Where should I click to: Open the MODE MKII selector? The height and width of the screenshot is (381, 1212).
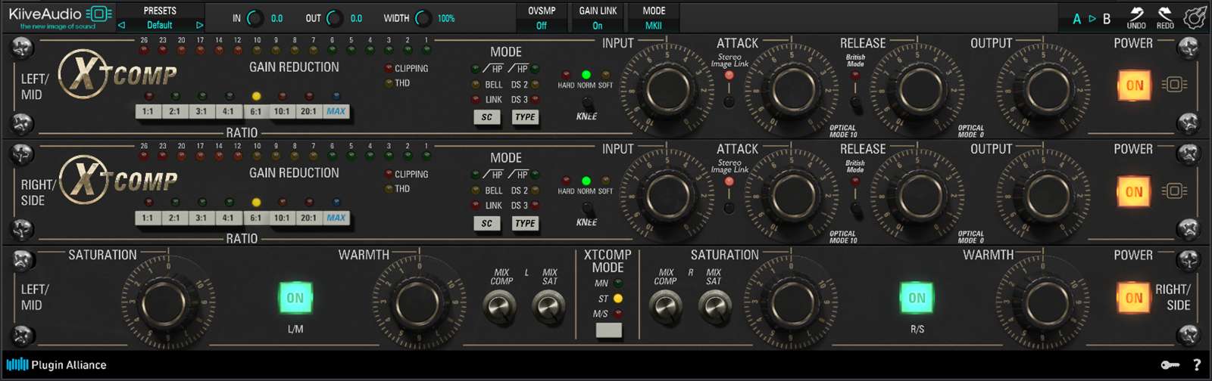point(654,25)
